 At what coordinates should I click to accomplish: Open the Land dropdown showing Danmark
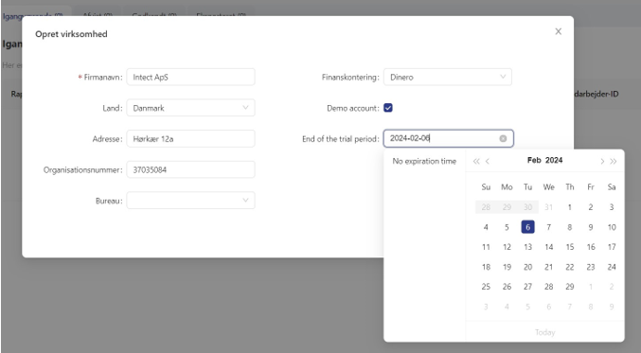coord(190,108)
